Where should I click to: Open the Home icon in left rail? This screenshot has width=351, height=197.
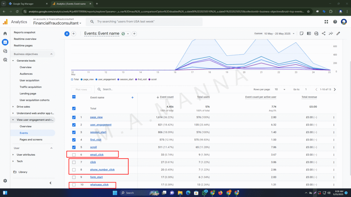pyautogui.click(x=5, y=34)
